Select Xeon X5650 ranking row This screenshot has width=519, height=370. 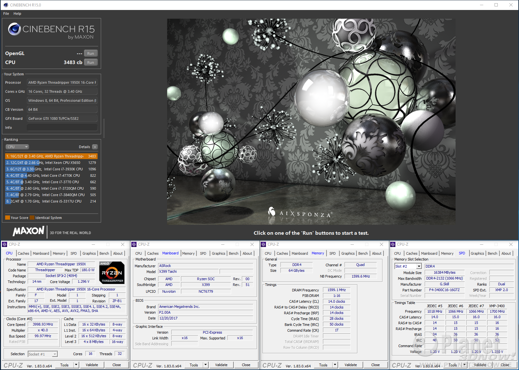(51, 163)
